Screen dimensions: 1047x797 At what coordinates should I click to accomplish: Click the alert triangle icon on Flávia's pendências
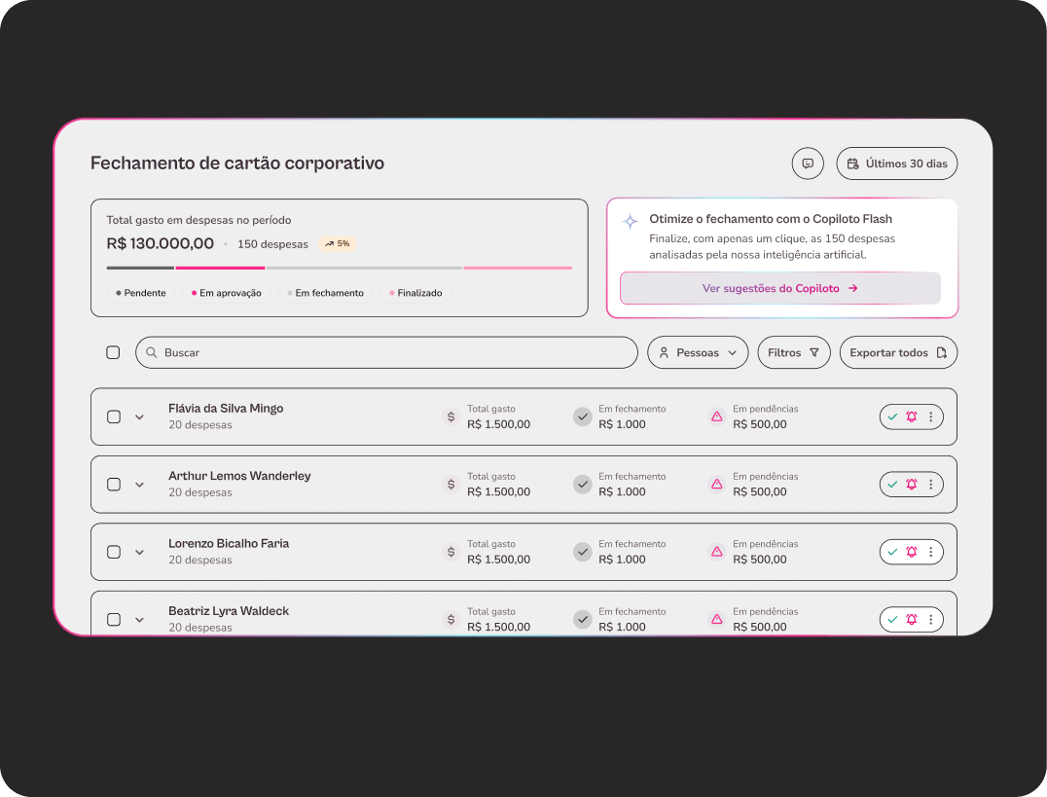coord(716,416)
